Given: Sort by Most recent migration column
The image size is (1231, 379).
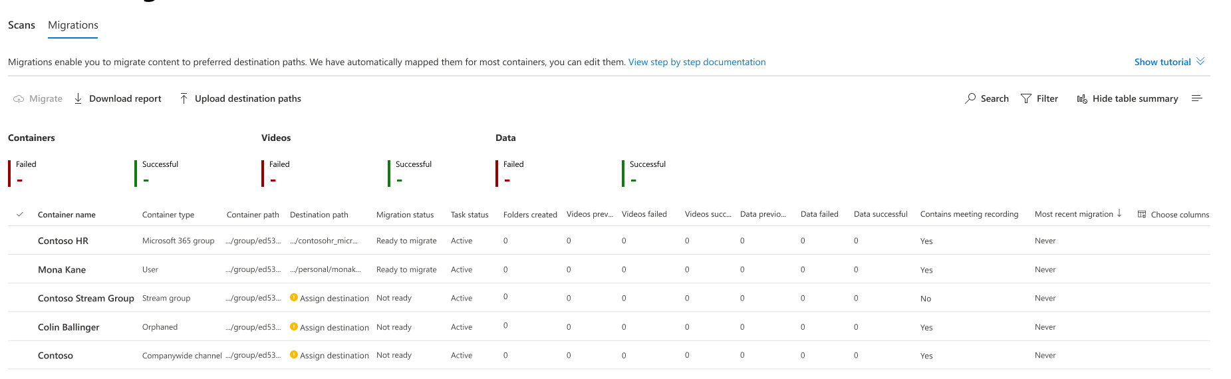Looking at the screenshot, I should click(1074, 214).
